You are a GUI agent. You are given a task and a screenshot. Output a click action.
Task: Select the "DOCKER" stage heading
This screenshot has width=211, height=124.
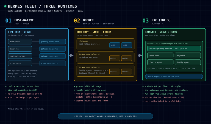pos(88,20)
